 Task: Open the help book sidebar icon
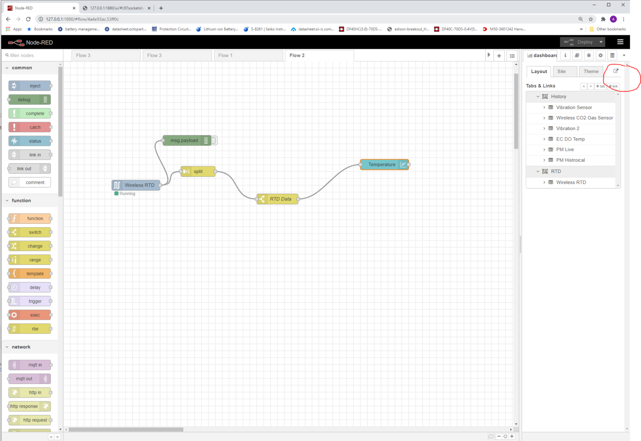577,55
